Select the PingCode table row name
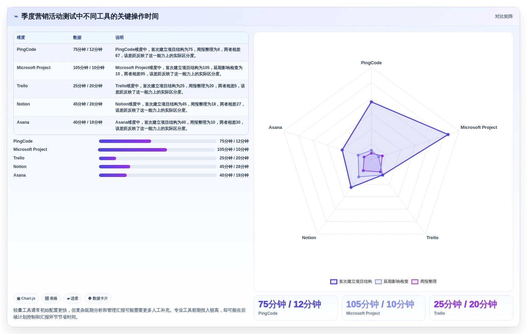527x334 pixels. point(26,49)
